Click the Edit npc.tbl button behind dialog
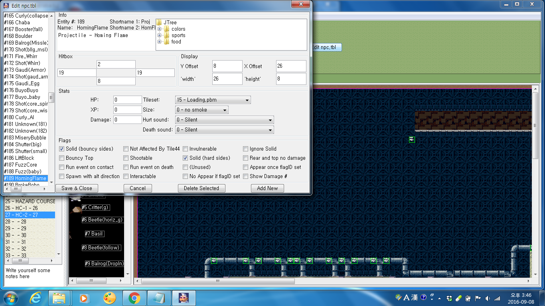 [326, 47]
